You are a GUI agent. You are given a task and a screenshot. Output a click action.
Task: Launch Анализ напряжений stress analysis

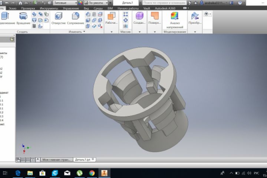(175, 20)
